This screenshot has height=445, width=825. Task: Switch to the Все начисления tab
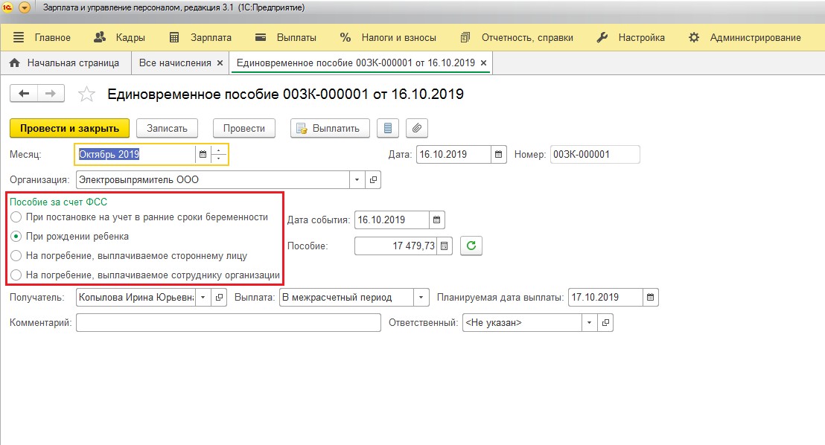[x=175, y=63]
